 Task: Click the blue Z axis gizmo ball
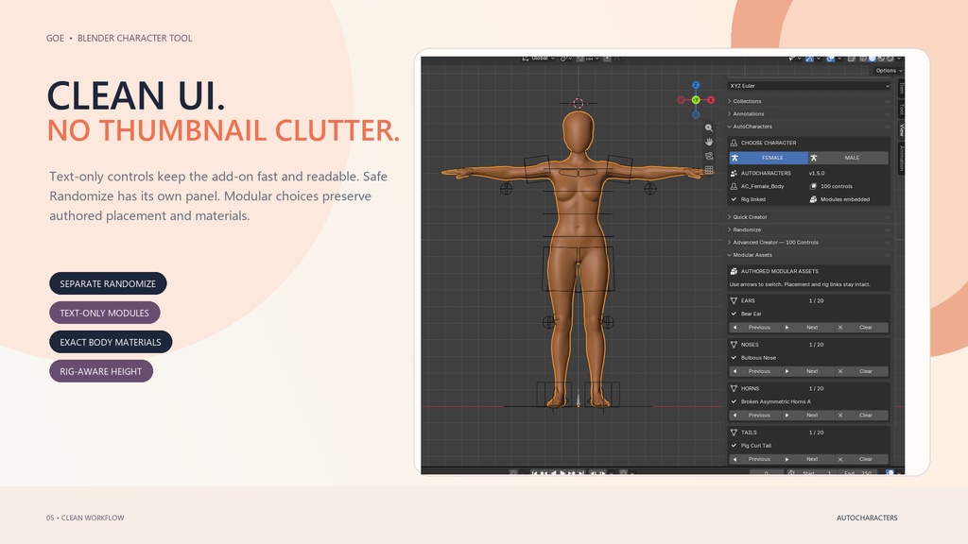696,85
